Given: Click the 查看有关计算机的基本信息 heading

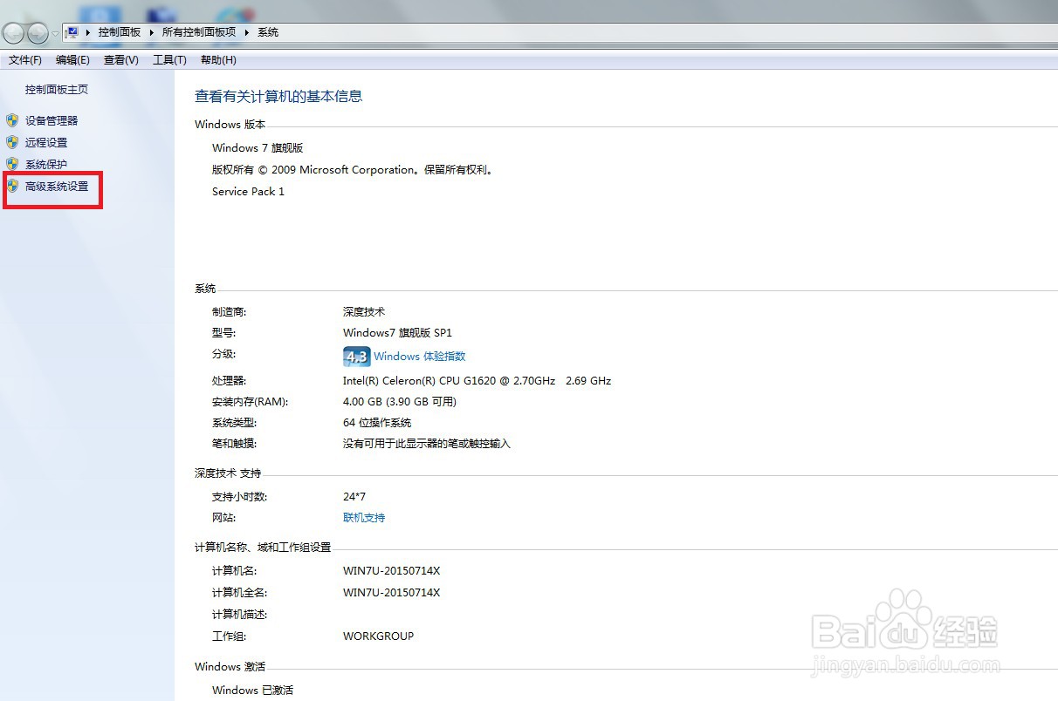Looking at the screenshot, I should (278, 97).
